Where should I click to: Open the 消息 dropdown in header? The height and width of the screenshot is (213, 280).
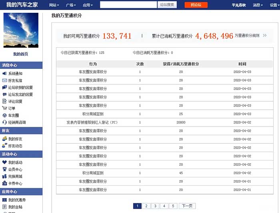pyautogui.click(x=258, y=5)
